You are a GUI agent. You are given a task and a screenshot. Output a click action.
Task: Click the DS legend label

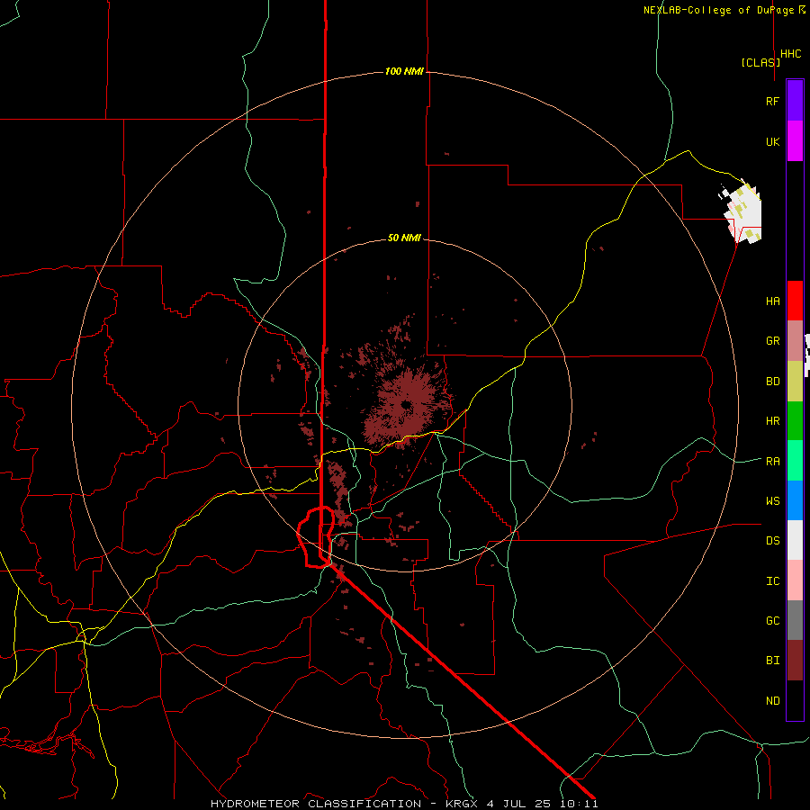[x=772, y=540]
